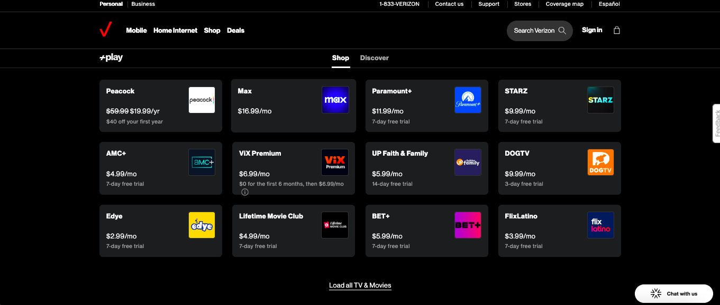The height and width of the screenshot is (305, 720).
Task: Click the Sign in link
Action: 592,30
